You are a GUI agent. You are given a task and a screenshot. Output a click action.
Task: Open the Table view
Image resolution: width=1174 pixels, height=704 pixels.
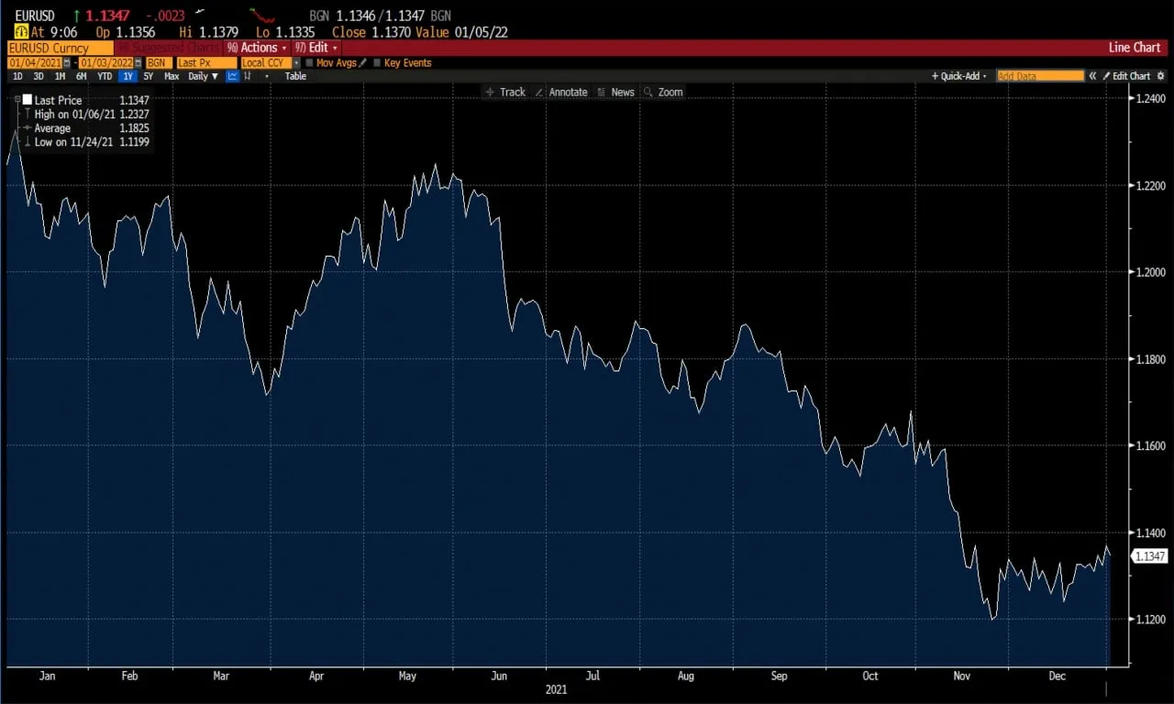295,76
